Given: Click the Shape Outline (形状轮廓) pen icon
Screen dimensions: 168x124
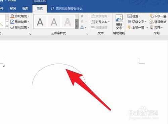Looking at the screenshot, I should [x=12, y=22].
